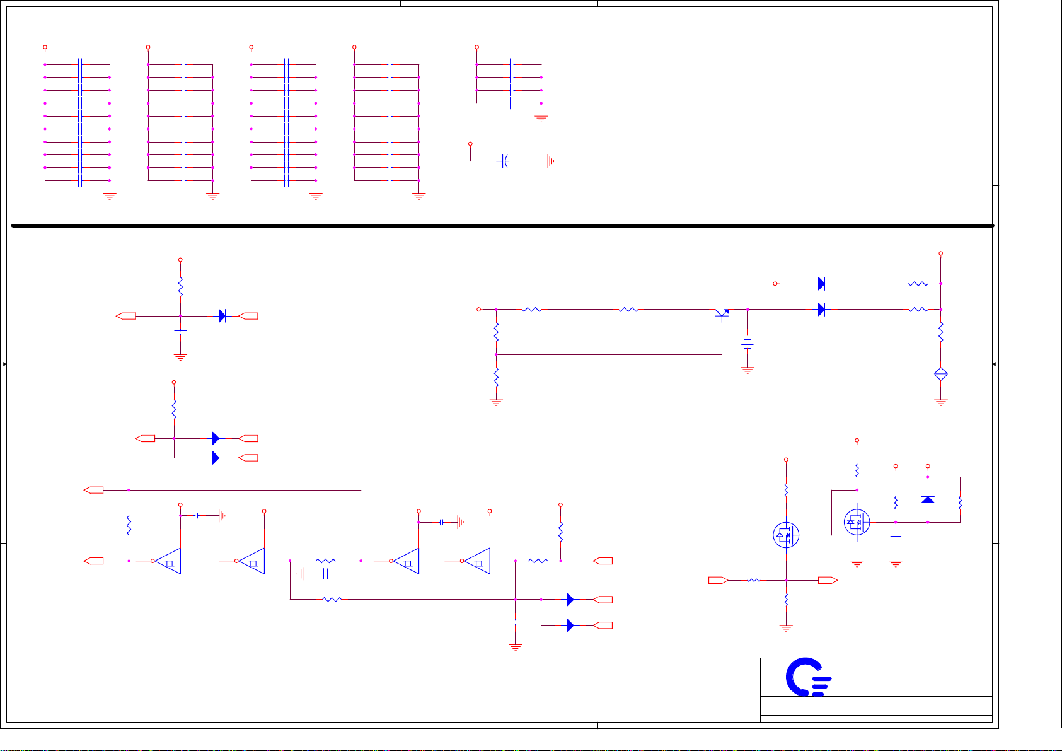Click the blue company logo in title block
Viewport: 1062px width, 751px height.
coord(808,677)
